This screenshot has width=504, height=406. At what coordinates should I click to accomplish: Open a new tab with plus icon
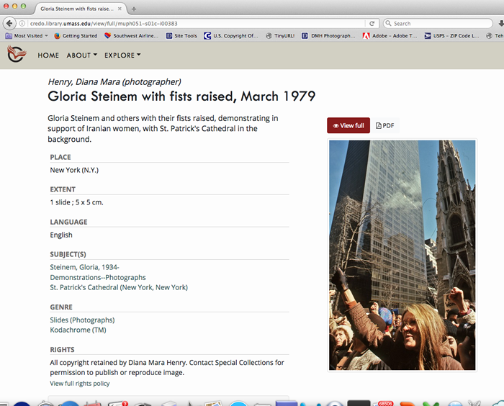pyautogui.click(x=134, y=8)
